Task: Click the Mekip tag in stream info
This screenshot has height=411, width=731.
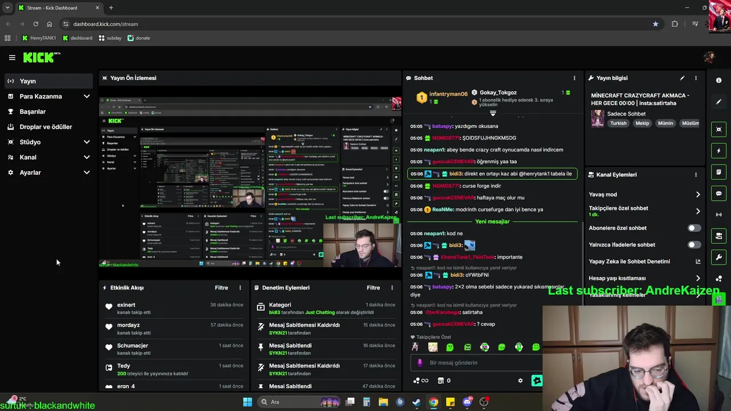Action: coord(642,123)
